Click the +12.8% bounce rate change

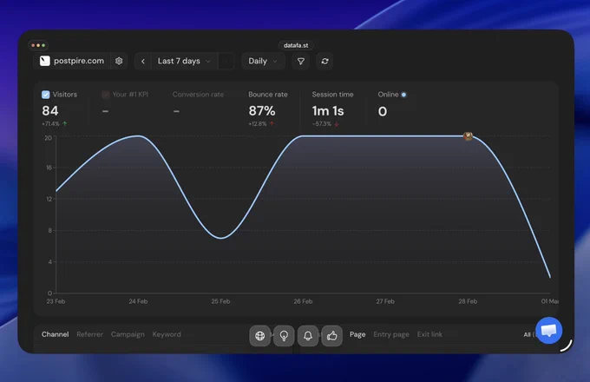[261, 124]
